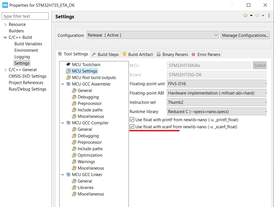Toggle Use float with scanf checkbox

(132, 127)
